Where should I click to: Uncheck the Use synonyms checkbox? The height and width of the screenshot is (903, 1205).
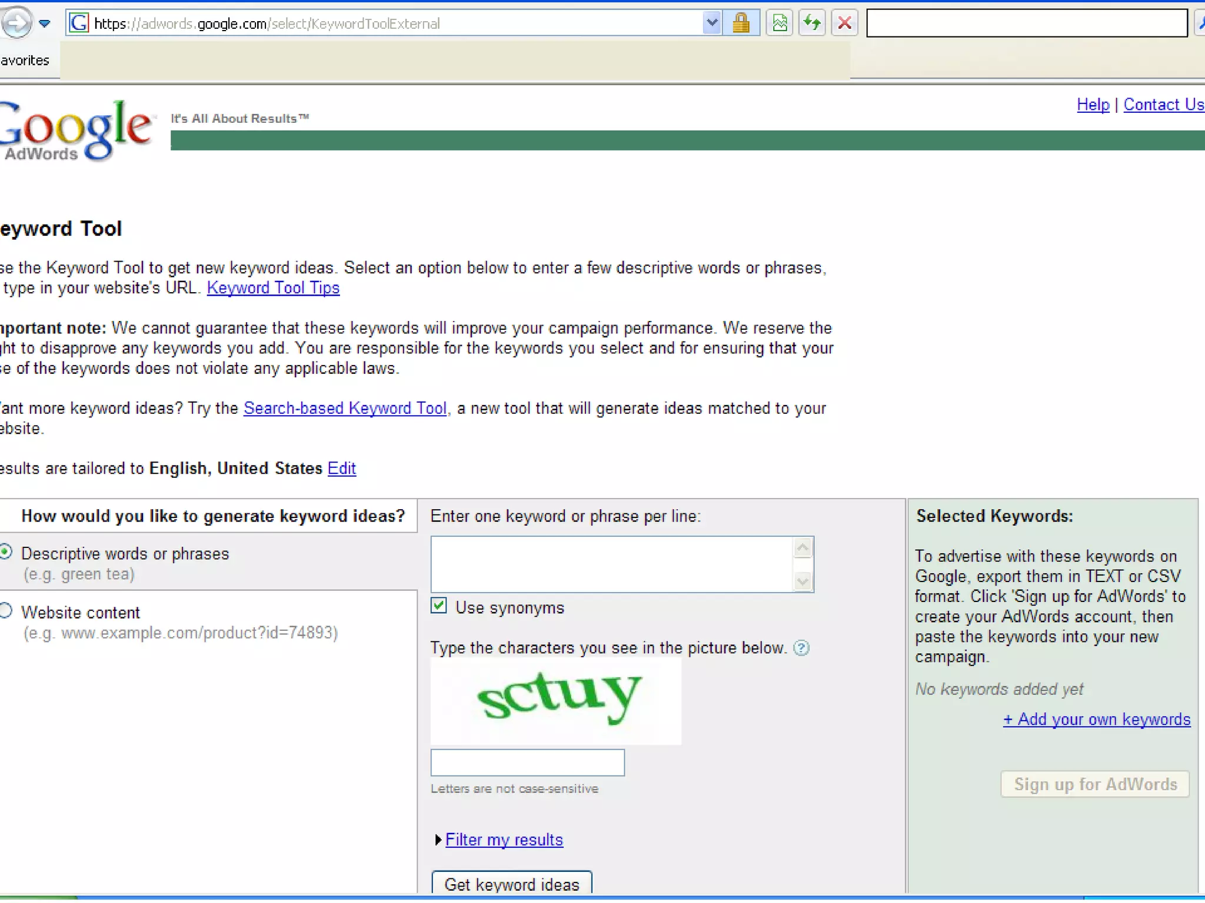click(x=439, y=606)
